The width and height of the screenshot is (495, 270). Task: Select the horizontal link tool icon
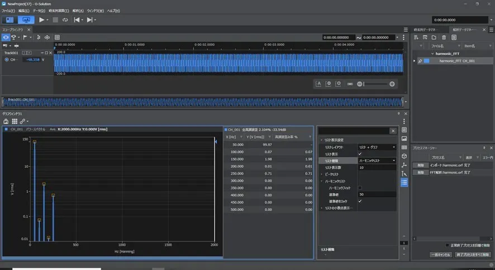click(47, 37)
